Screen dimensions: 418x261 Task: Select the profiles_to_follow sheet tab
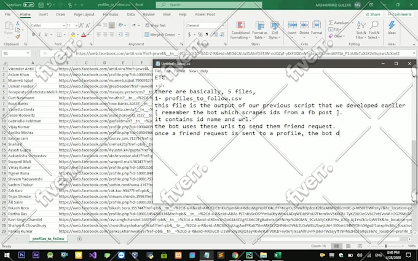click(x=48, y=239)
